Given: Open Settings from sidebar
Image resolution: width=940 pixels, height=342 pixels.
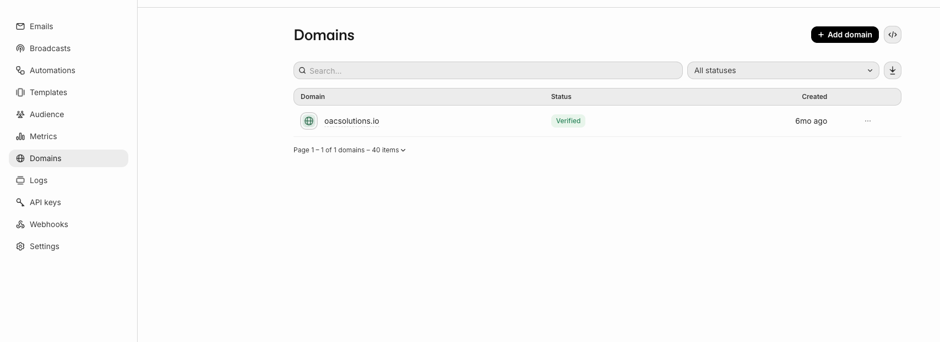Looking at the screenshot, I should (x=68, y=246).
